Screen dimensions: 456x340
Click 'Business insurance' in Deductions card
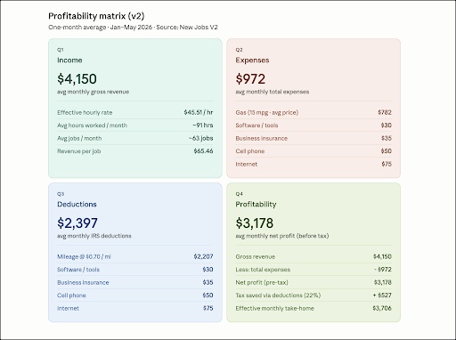[x=83, y=282]
